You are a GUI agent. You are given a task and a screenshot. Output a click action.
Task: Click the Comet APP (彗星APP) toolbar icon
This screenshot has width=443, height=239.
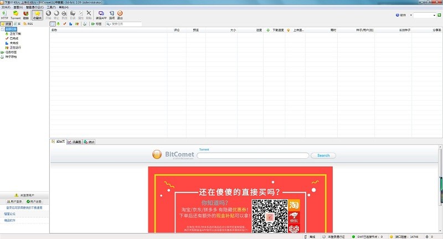(x=101, y=14)
